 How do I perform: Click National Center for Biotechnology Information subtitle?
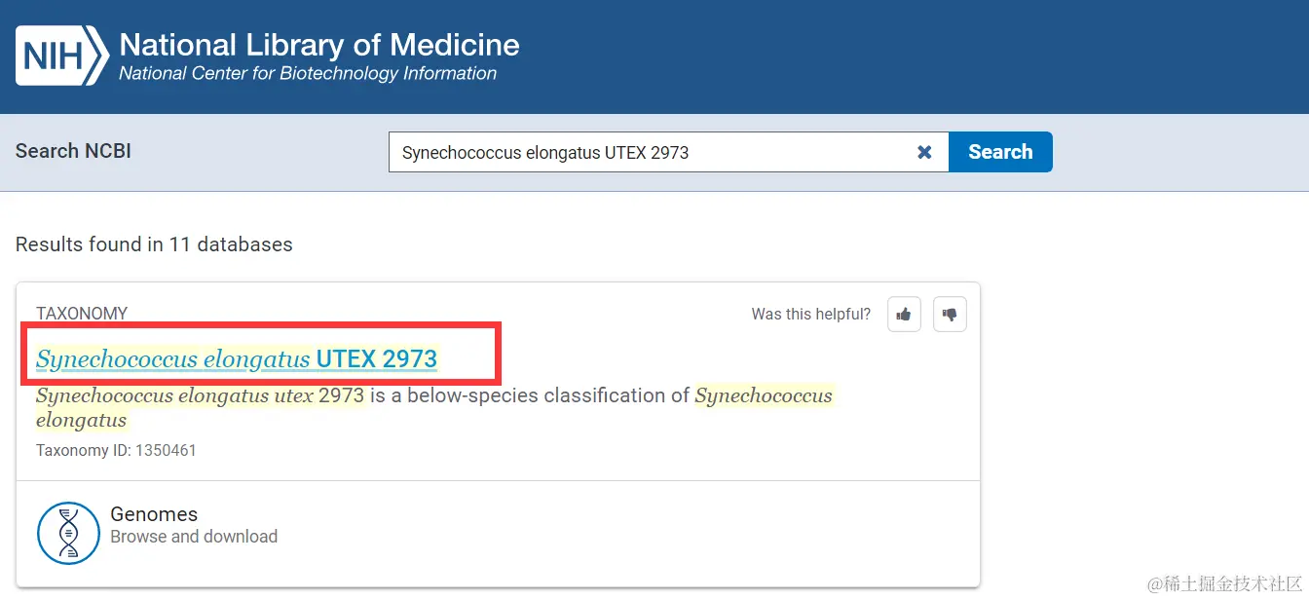point(308,74)
